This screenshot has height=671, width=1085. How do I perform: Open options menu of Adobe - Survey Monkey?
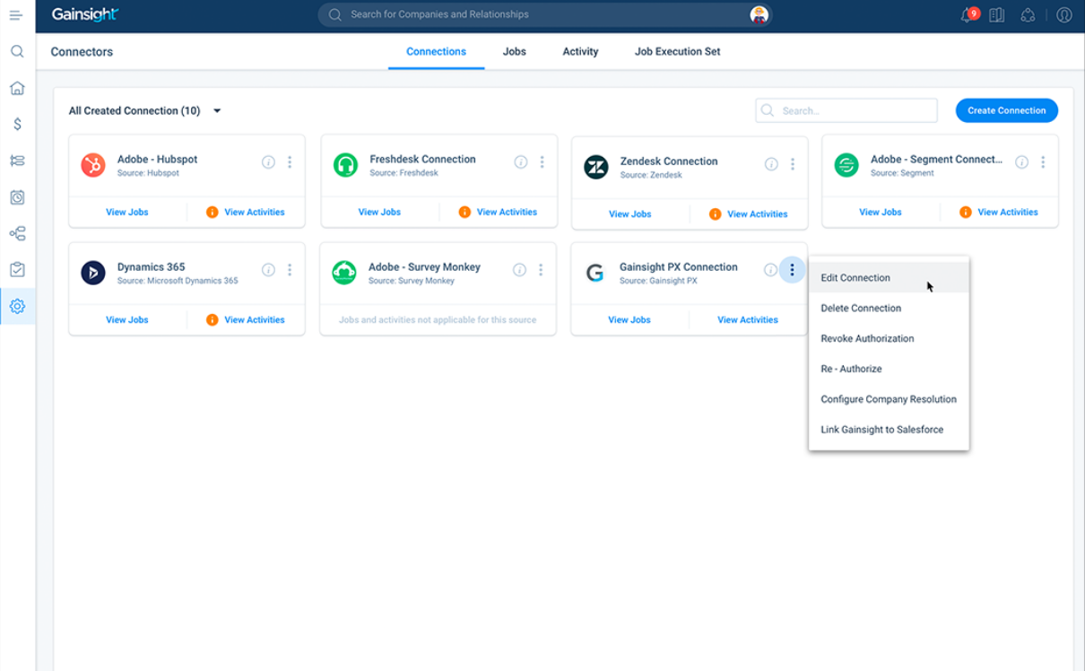pyautogui.click(x=541, y=270)
